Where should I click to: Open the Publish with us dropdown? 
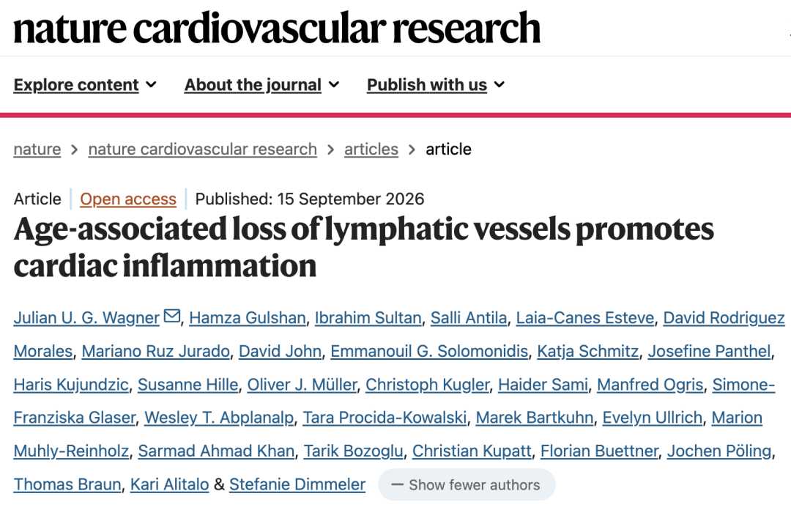(435, 85)
